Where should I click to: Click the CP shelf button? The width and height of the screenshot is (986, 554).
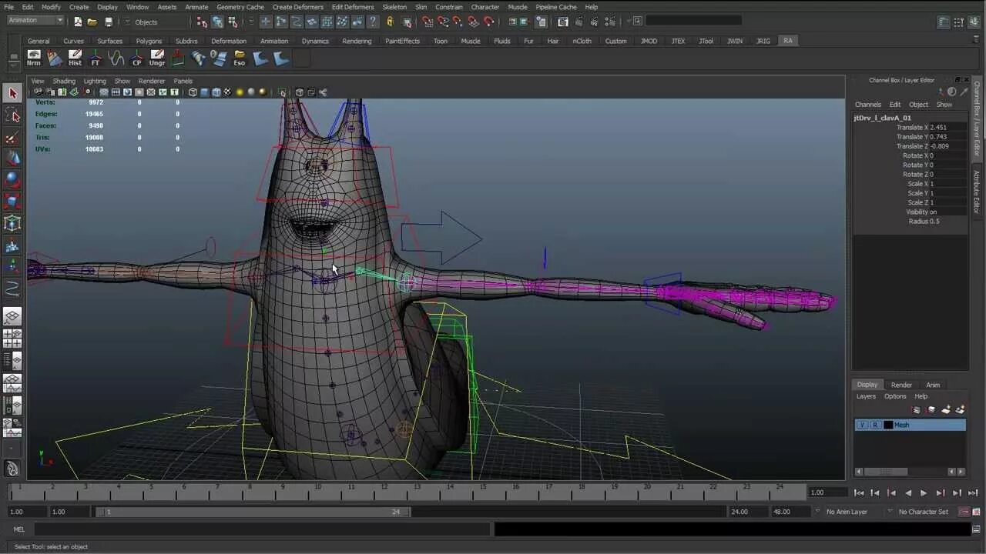pos(136,58)
